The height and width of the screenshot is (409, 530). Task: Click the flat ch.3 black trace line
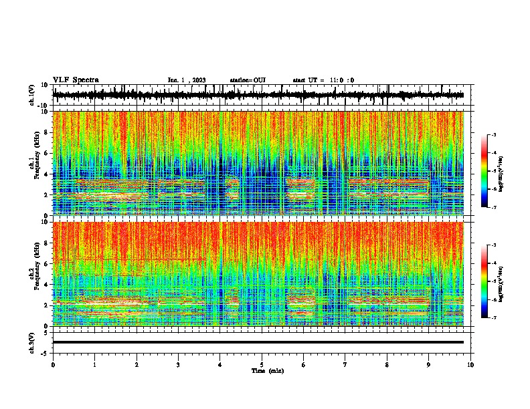tap(258, 342)
